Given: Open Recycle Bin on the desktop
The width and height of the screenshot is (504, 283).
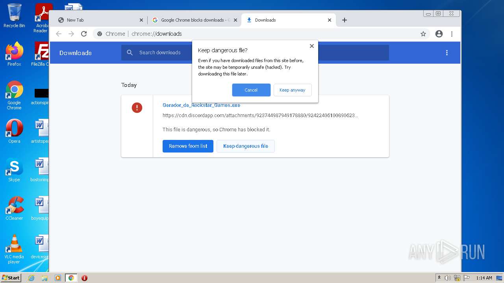Looking at the screenshot, I should point(14,16).
